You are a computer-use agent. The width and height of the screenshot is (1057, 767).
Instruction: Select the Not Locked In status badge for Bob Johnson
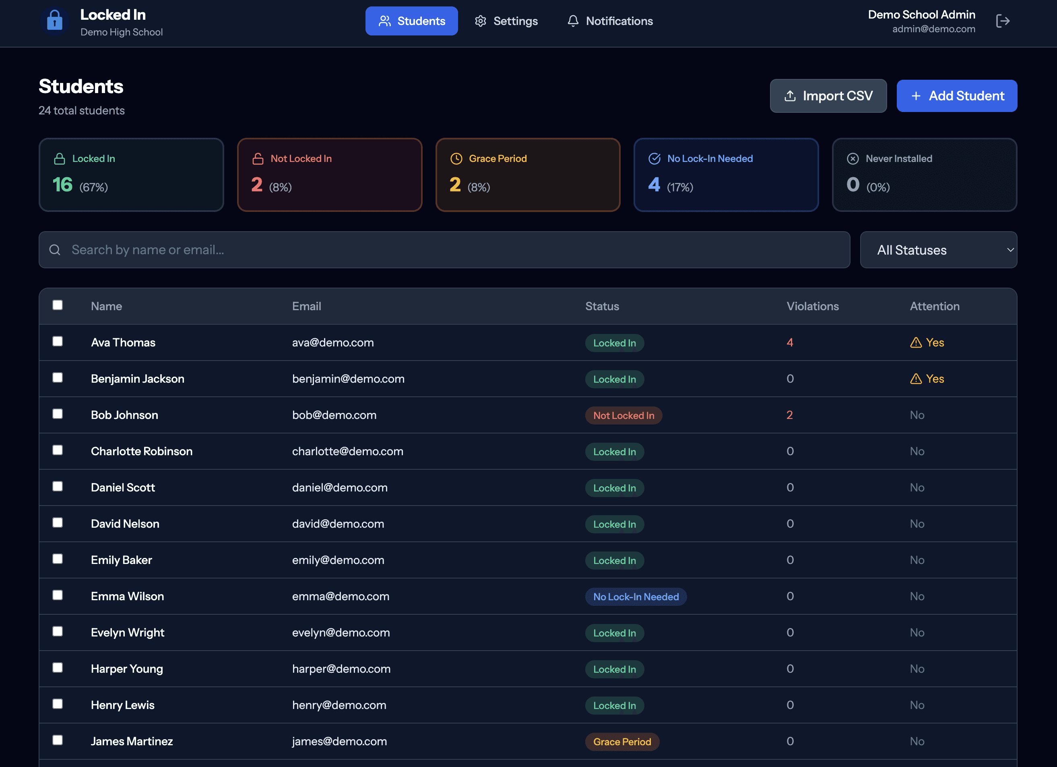coord(623,415)
